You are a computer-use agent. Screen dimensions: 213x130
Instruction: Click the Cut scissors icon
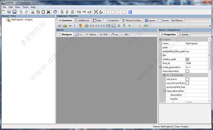pos(33,12)
